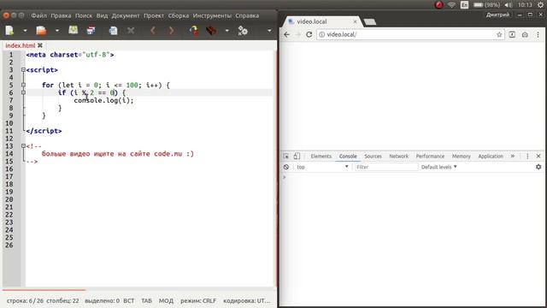
Task: Open the top context dropdown in console
Action: point(322,167)
